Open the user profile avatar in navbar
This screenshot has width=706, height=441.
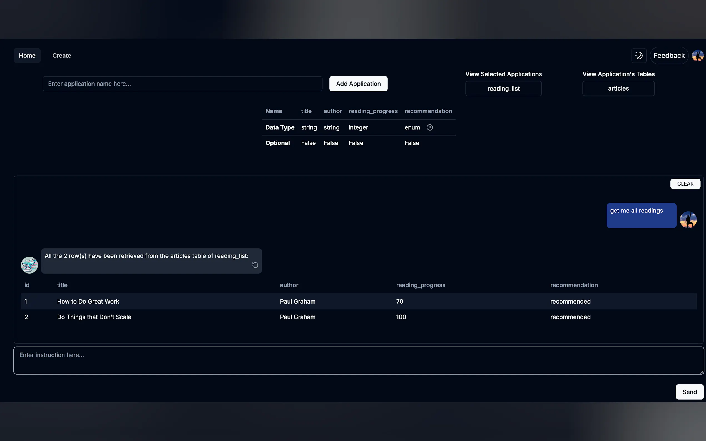[x=698, y=56]
